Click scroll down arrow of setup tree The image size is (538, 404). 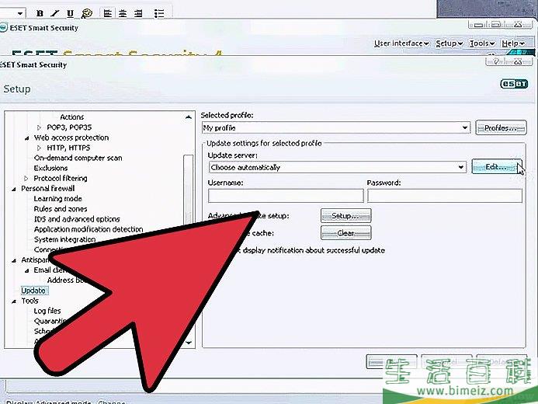(189, 342)
